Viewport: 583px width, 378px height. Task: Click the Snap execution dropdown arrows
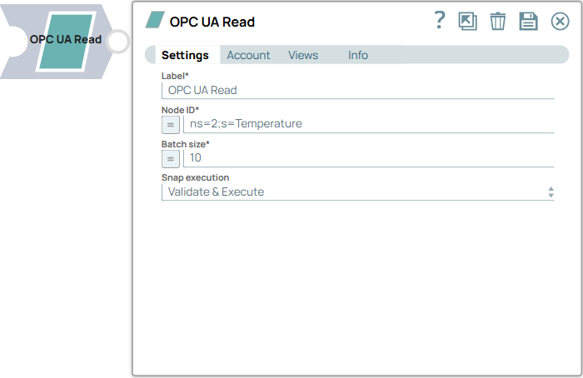(551, 192)
